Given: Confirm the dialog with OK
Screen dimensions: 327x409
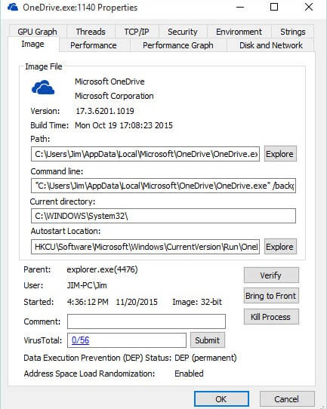Looking at the screenshot, I should click(x=221, y=399).
